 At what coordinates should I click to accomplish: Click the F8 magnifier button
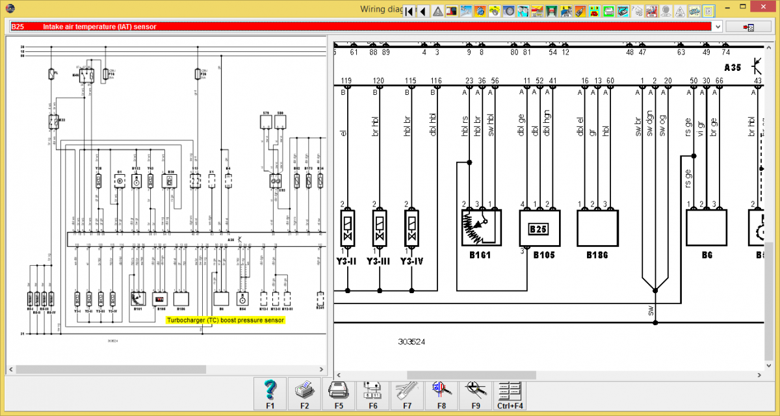tap(441, 395)
